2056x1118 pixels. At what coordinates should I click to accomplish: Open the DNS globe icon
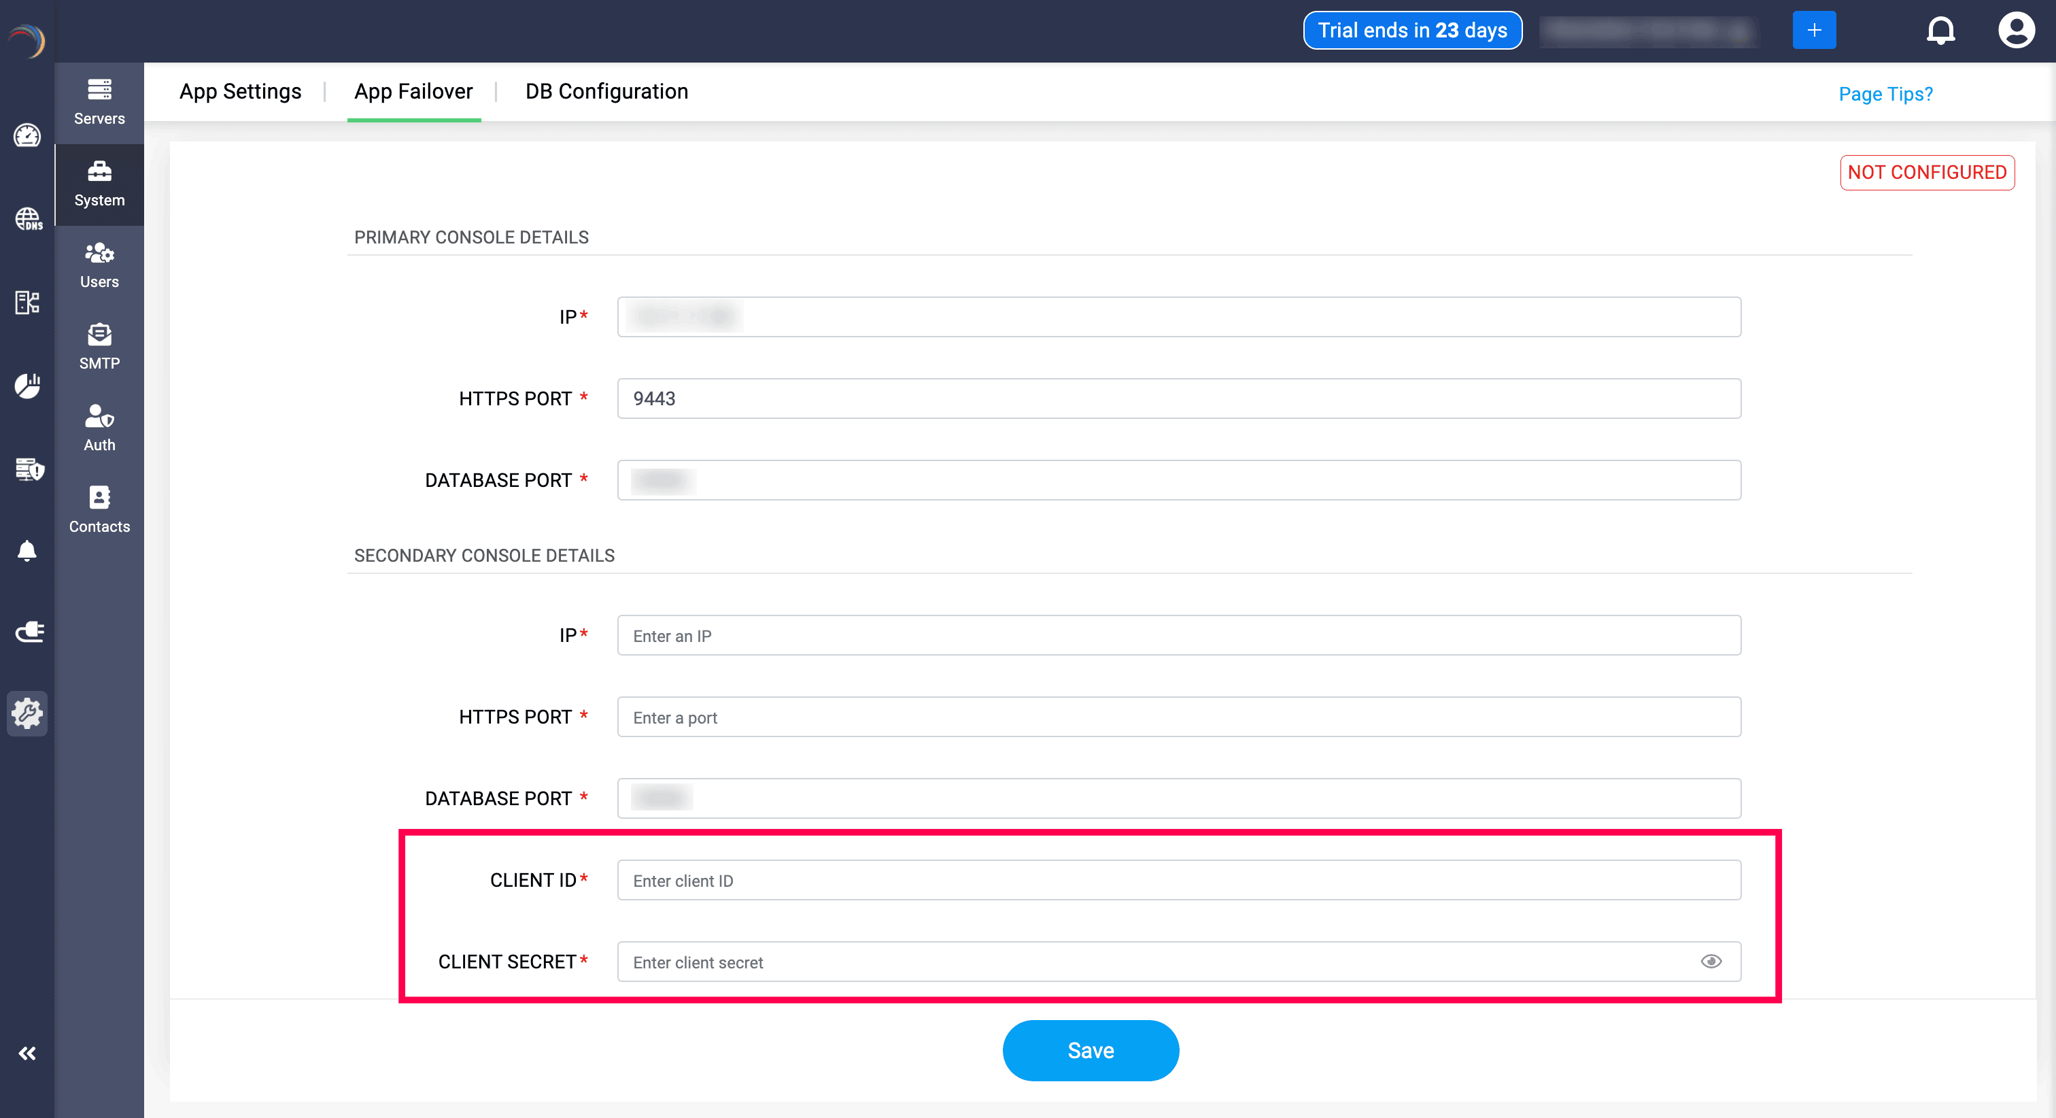tap(27, 218)
